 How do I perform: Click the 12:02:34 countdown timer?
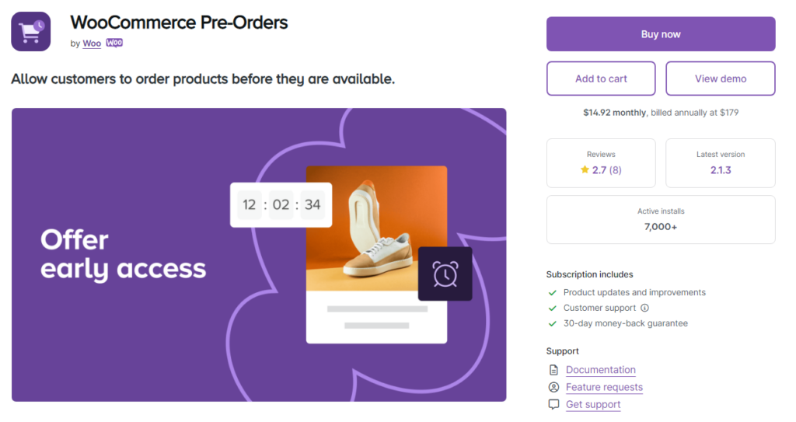281,205
